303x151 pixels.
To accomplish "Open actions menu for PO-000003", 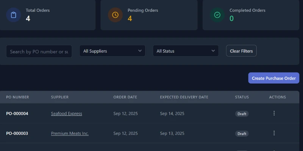I will [x=274, y=133].
